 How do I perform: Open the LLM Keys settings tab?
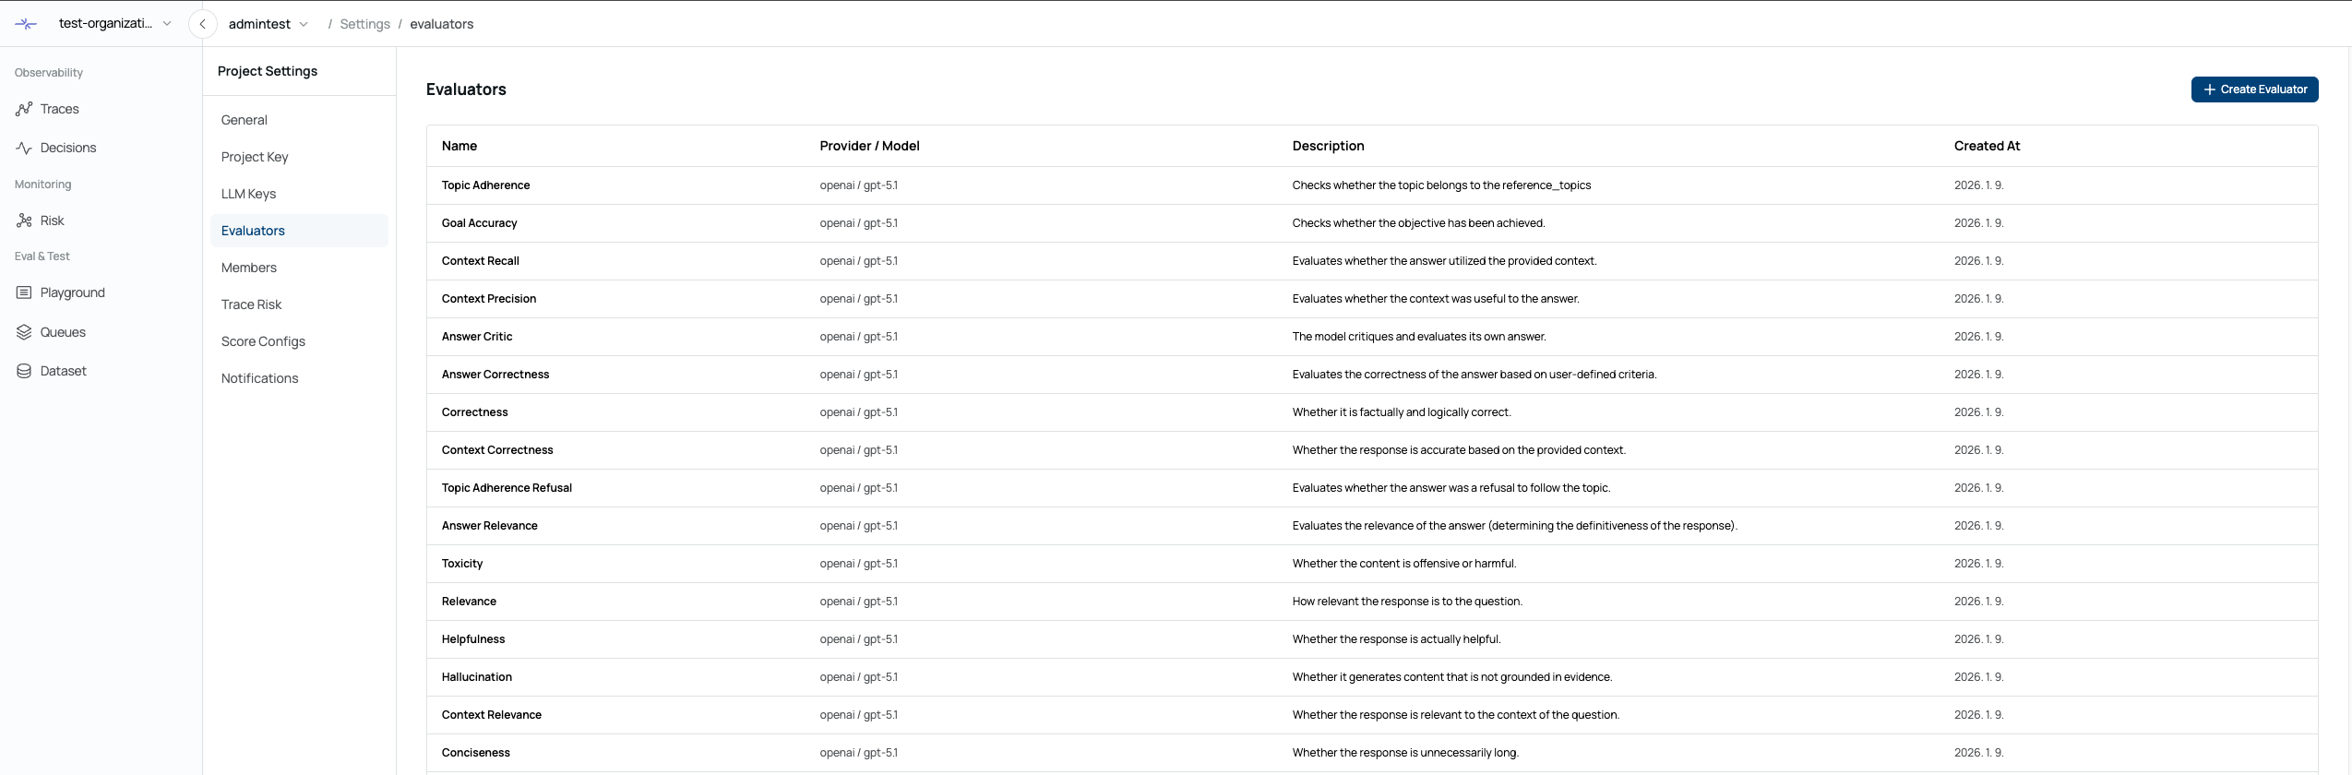click(248, 194)
